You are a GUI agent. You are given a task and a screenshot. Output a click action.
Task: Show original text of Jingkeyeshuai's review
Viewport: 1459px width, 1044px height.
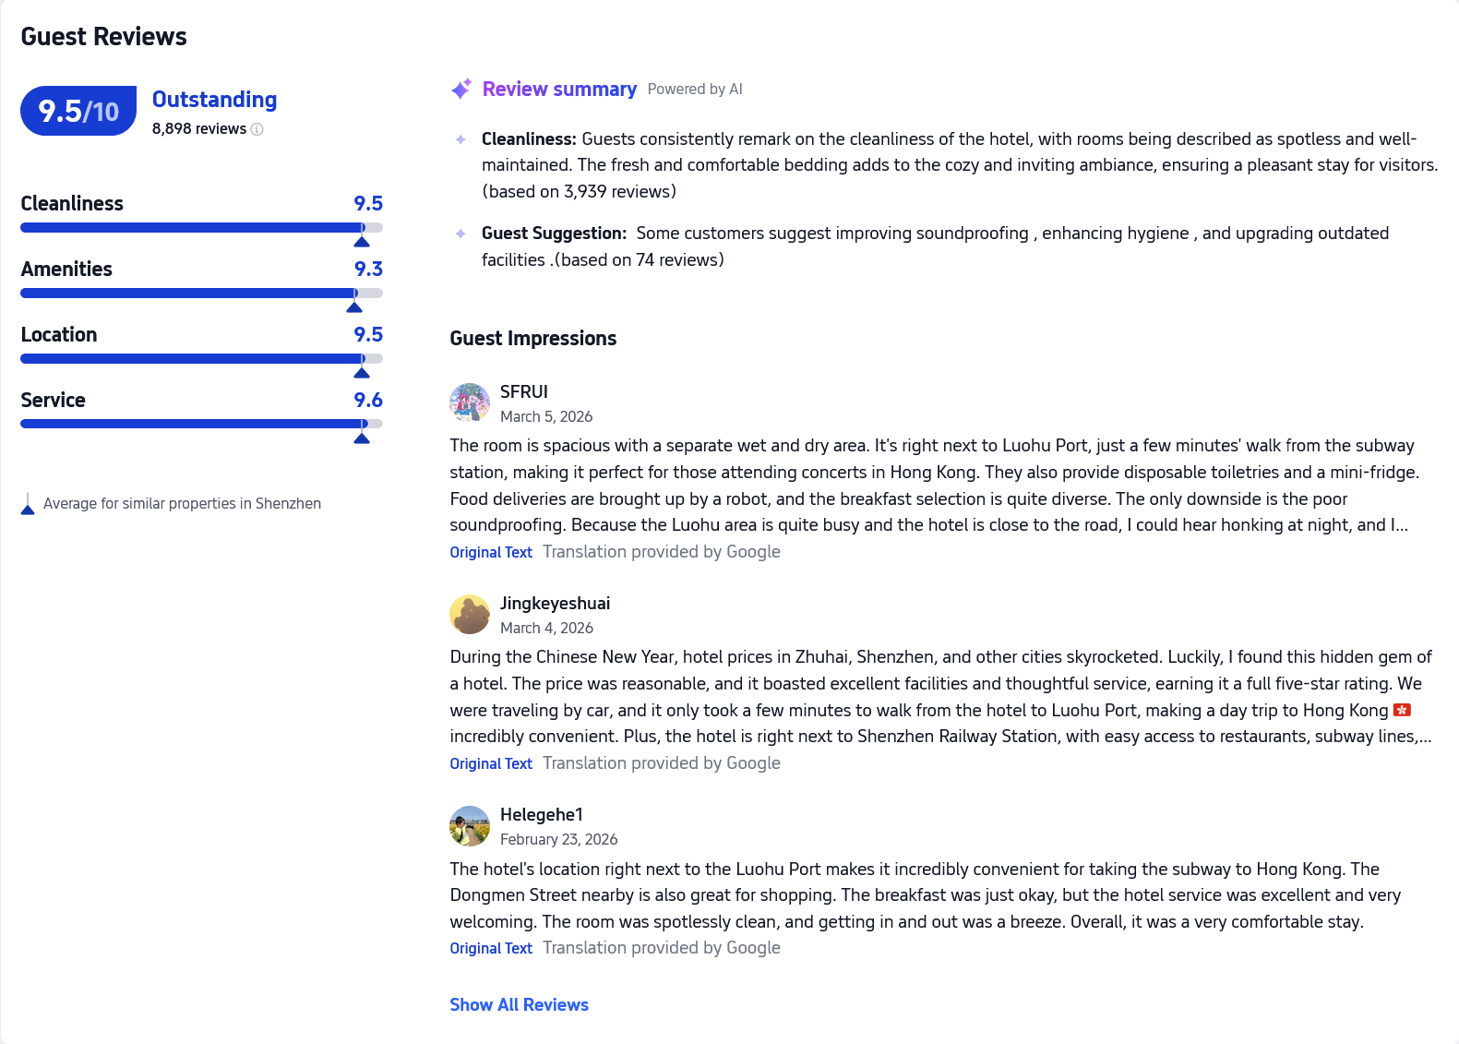point(491,763)
